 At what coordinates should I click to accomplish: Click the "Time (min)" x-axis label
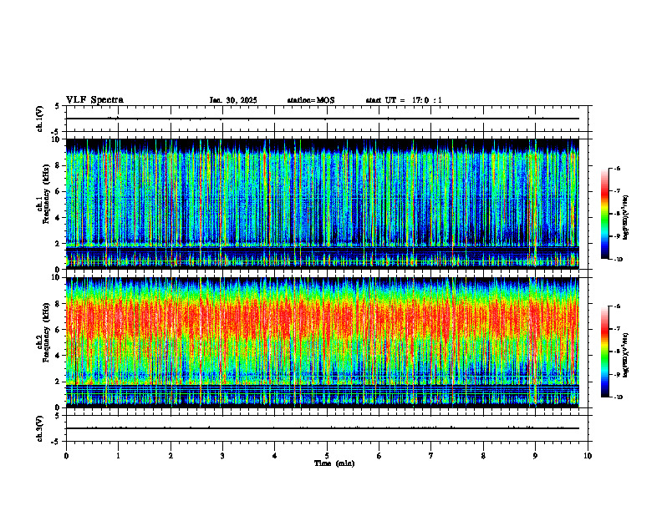334,463
